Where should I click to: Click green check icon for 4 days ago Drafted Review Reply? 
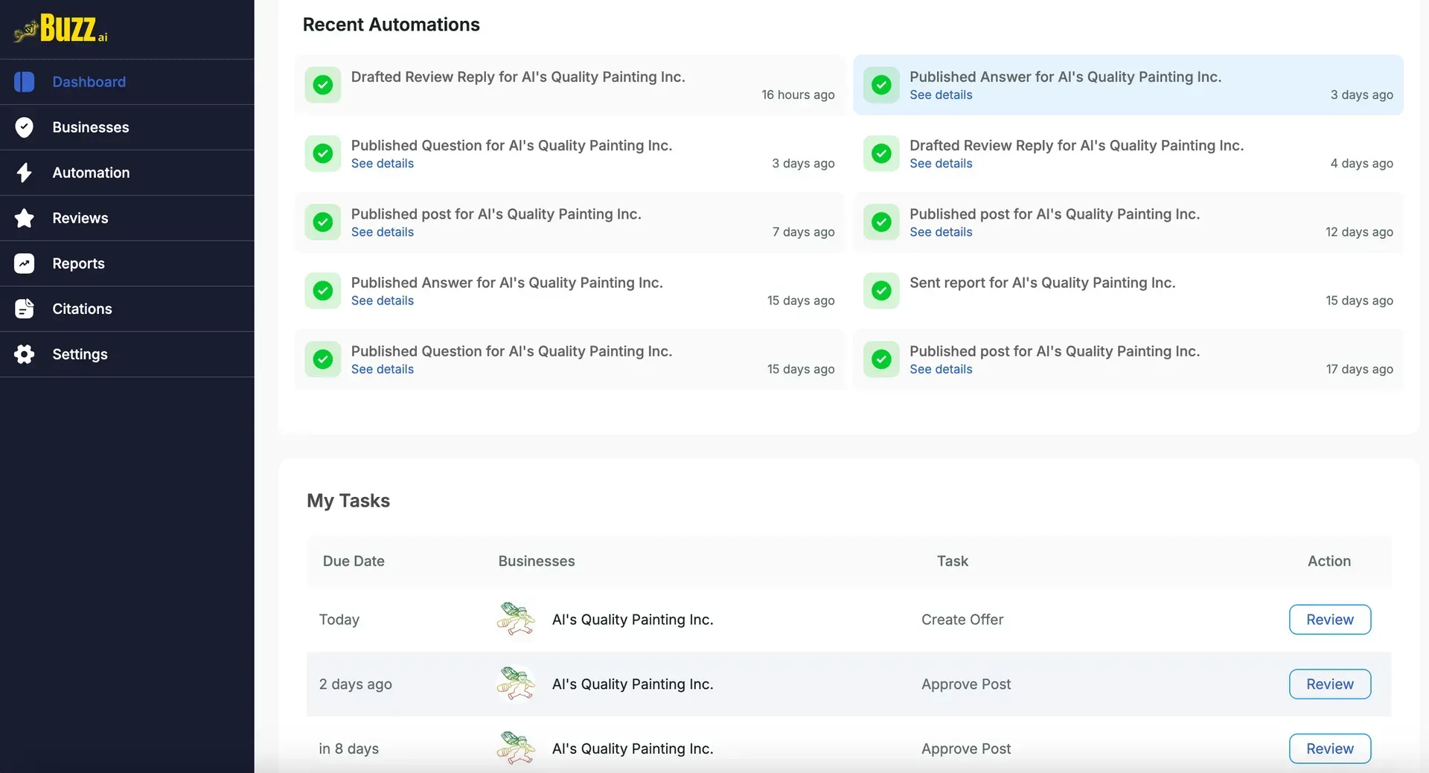pyautogui.click(x=881, y=153)
